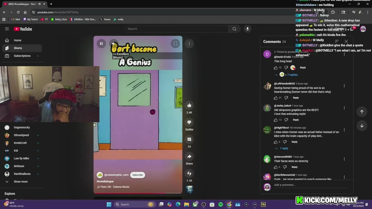This screenshot has height=209, width=372.
Task: Open comments sort options icon
Action: [x=337, y=42]
